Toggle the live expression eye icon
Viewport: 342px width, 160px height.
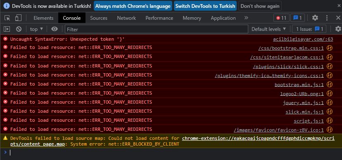(x=54, y=29)
